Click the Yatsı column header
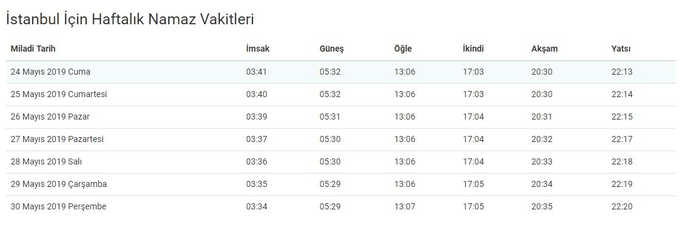Image resolution: width=681 pixels, height=227 pixels. tap(621, 49)
